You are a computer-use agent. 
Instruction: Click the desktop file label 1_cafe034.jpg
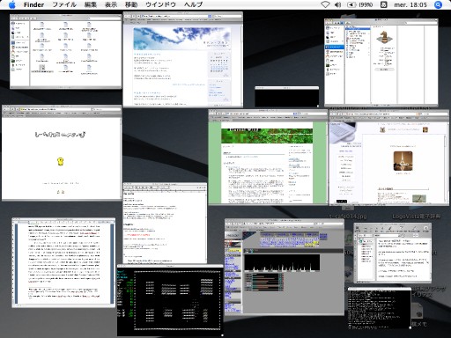point(348,217)
